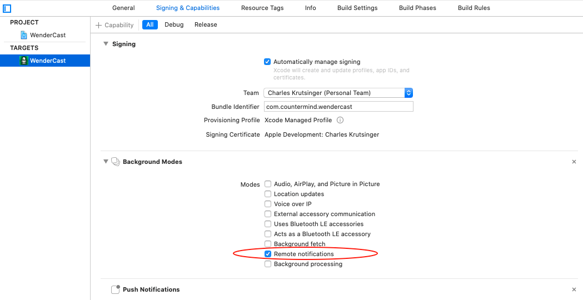Click the Bundle Identifier text field

click(338, 107)
